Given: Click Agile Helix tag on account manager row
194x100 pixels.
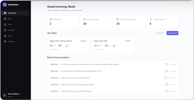Looking at the screenshot, I should pos(54,84).
